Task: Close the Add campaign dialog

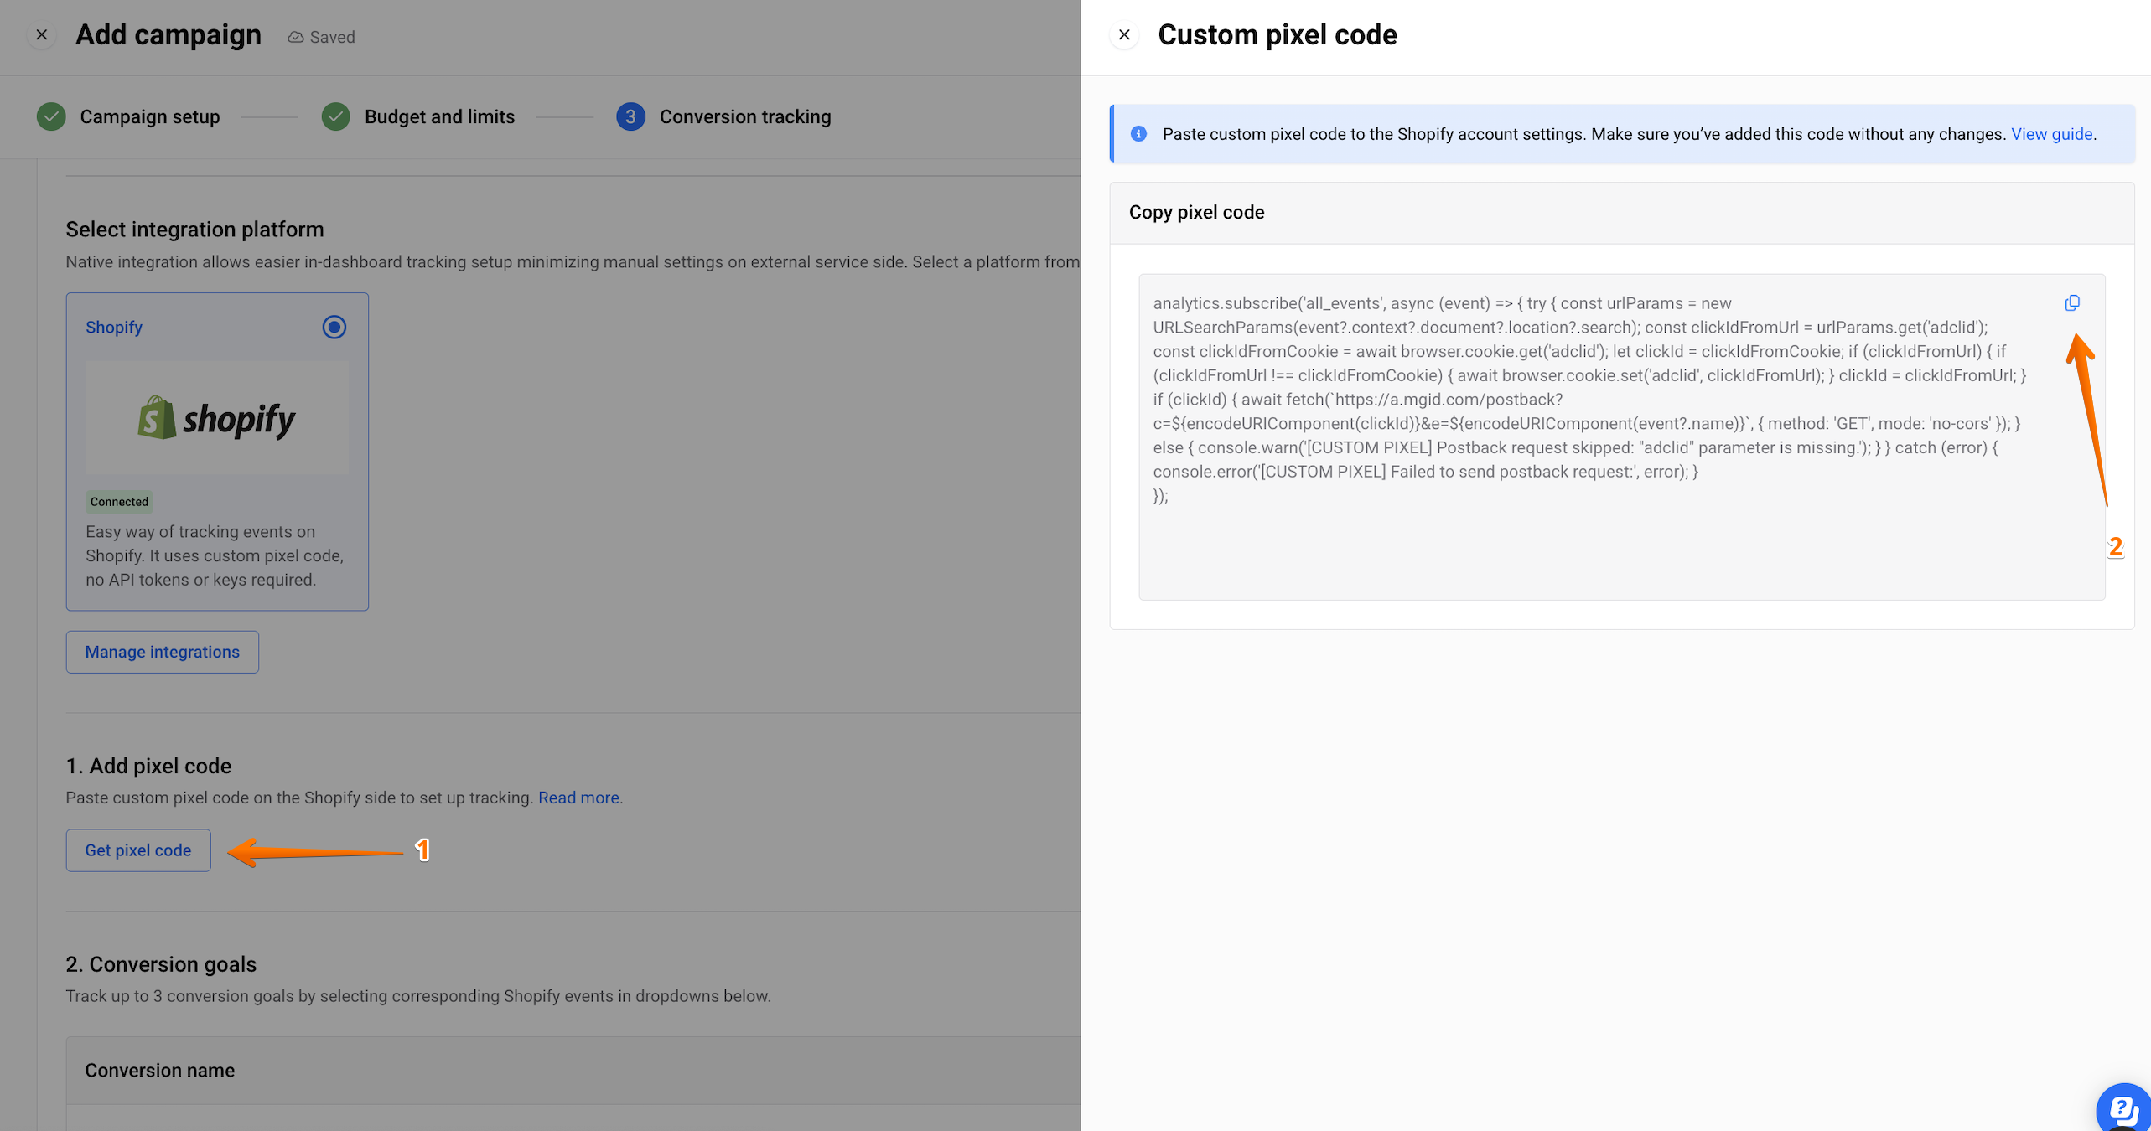Action: [x=41, y=35]
